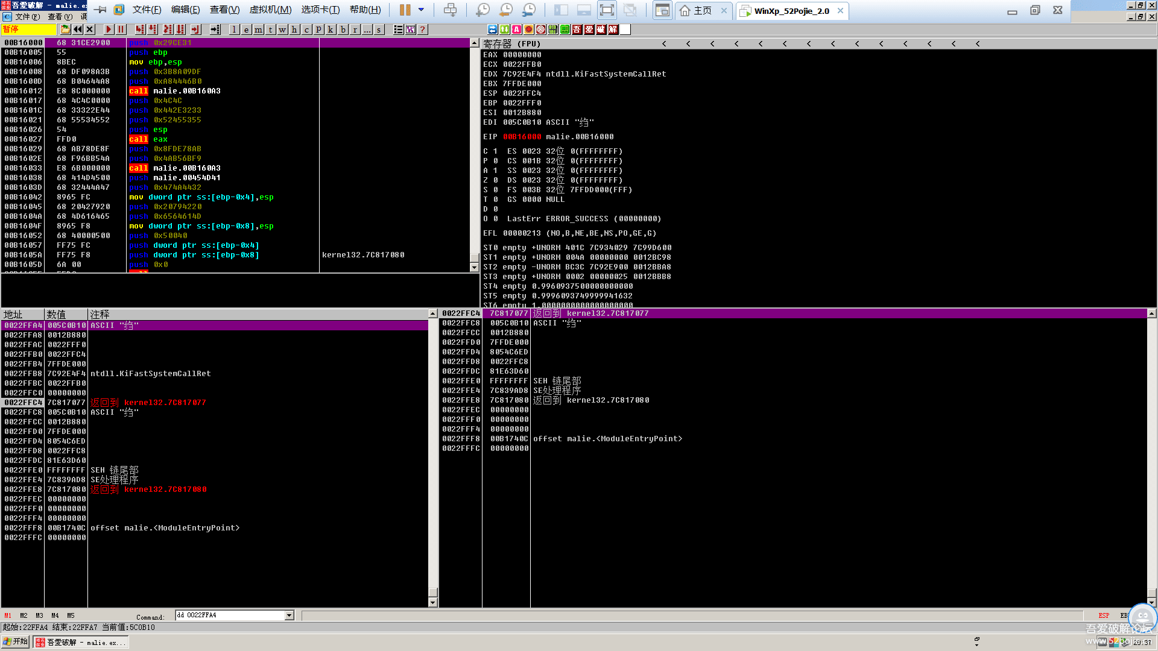Show Handles via 'h' button
Image resolution: width=1158 pixels, height=651 pixels.
click(x=294, y=30)
